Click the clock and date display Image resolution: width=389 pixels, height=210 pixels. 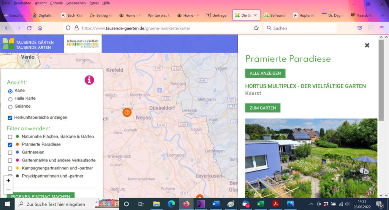tap(362, 204)
